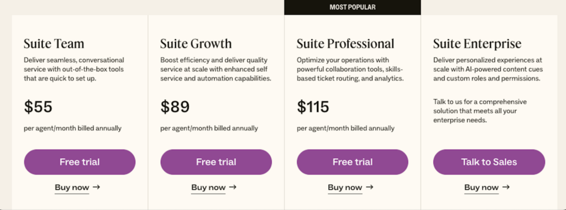Open Buy now link under Suite Professional
Screen dimensions: 566x210
(x=345, y=187)
